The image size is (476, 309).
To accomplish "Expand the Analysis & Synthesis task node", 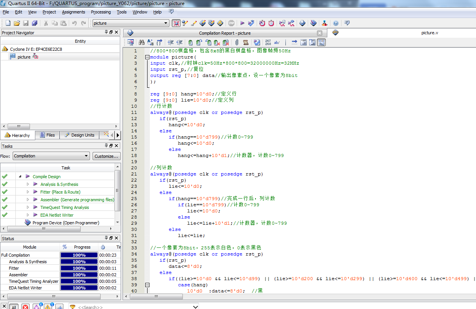I will click(28, 184).
